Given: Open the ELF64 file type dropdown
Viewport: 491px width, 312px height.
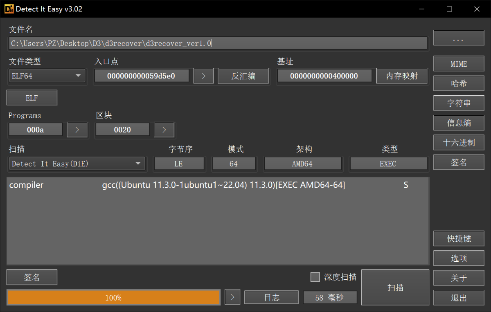Looking at the screenshot, I should pyautogui.click(x=47, y=76).
